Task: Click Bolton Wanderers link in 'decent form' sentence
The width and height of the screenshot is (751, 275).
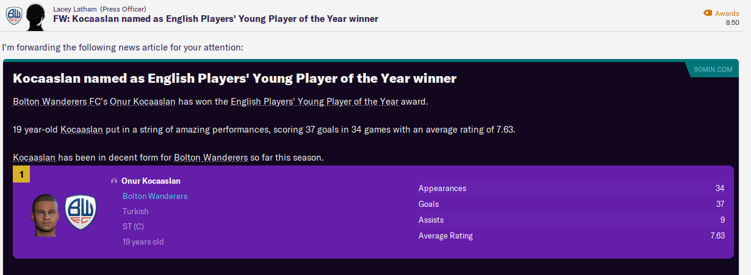Action: pyautogui.click(x=210, y=158)
